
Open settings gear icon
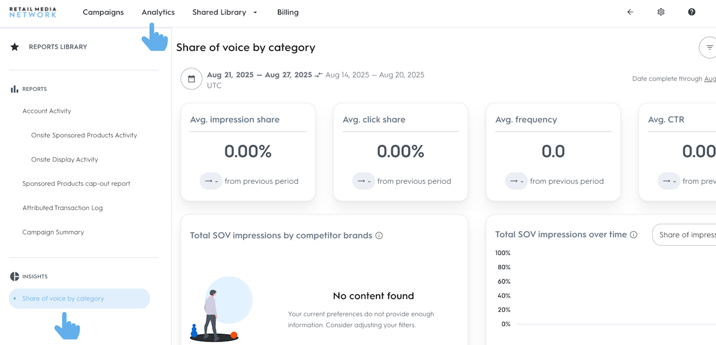pyautogui.click(x=661, y=12)
